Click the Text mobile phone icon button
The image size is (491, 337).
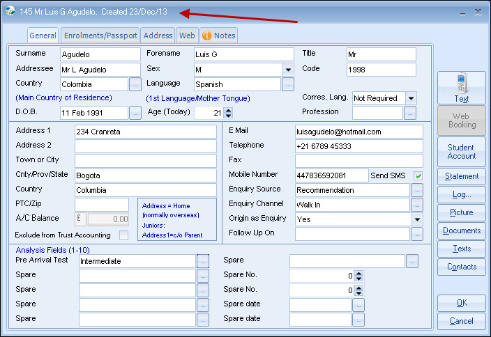click(x=461, y=88)
